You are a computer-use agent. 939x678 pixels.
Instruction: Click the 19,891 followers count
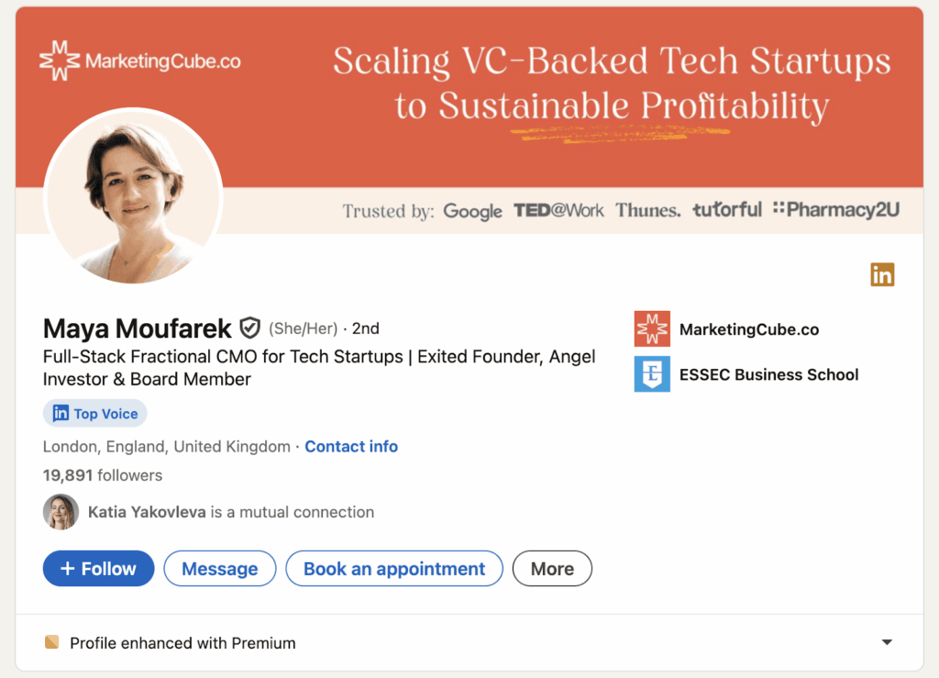point(103,475)
